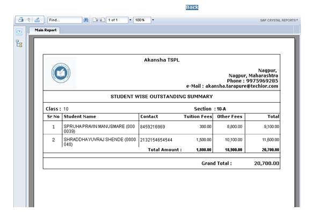This screenshot has height=212, width=334.
Task: Click tuition total 1,800.00
Action: coord(204,150)
